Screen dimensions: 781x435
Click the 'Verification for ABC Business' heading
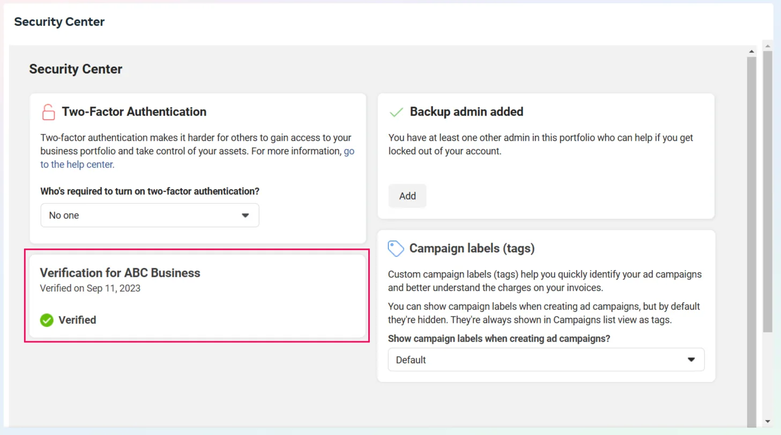[120, 273]
